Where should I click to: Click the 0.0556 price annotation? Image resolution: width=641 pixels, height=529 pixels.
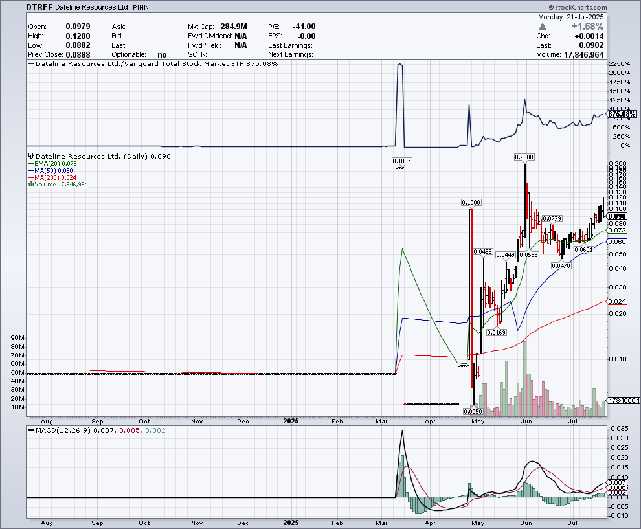pyautogui.click(x=529, y=254)
